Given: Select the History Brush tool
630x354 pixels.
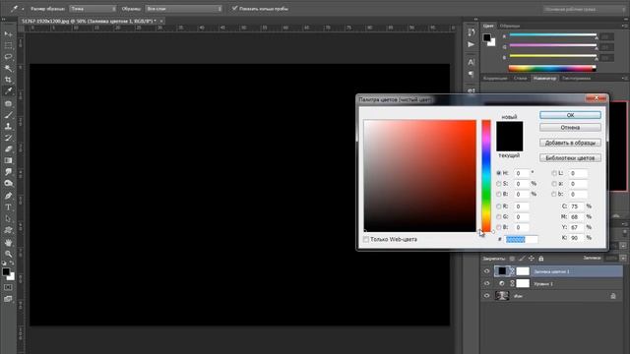Looking at the screenshot, I should [x=8, y=138].
